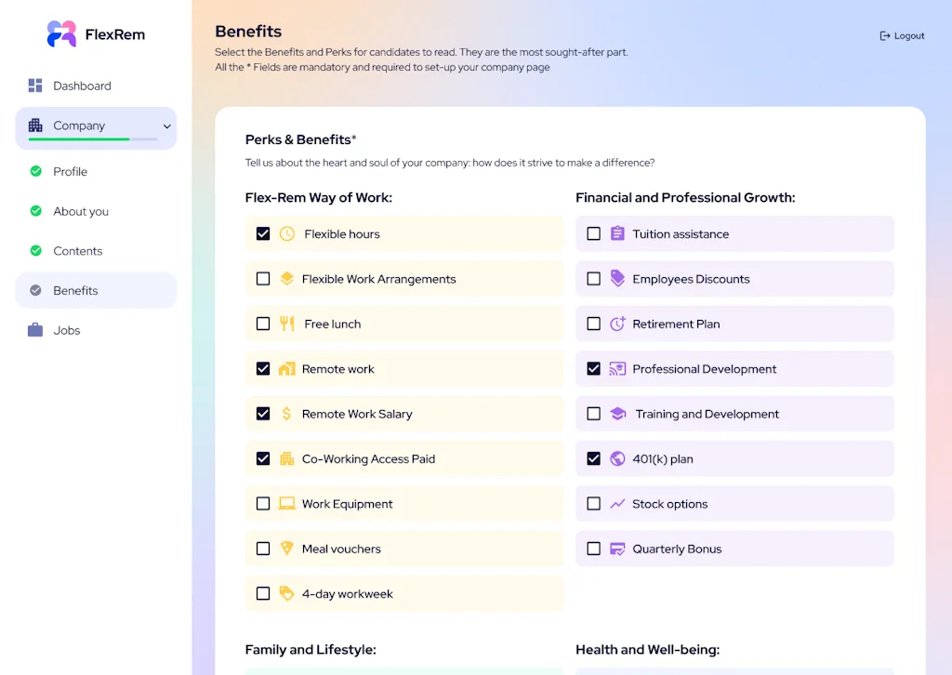The image size is (952, 675).
Task: Go to the Contents sidebar item
Action: 77,251
